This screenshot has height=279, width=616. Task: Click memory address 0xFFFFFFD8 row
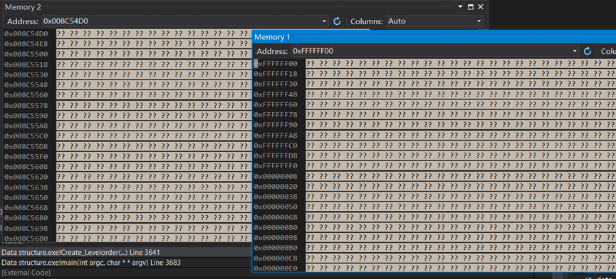(276, 155)
